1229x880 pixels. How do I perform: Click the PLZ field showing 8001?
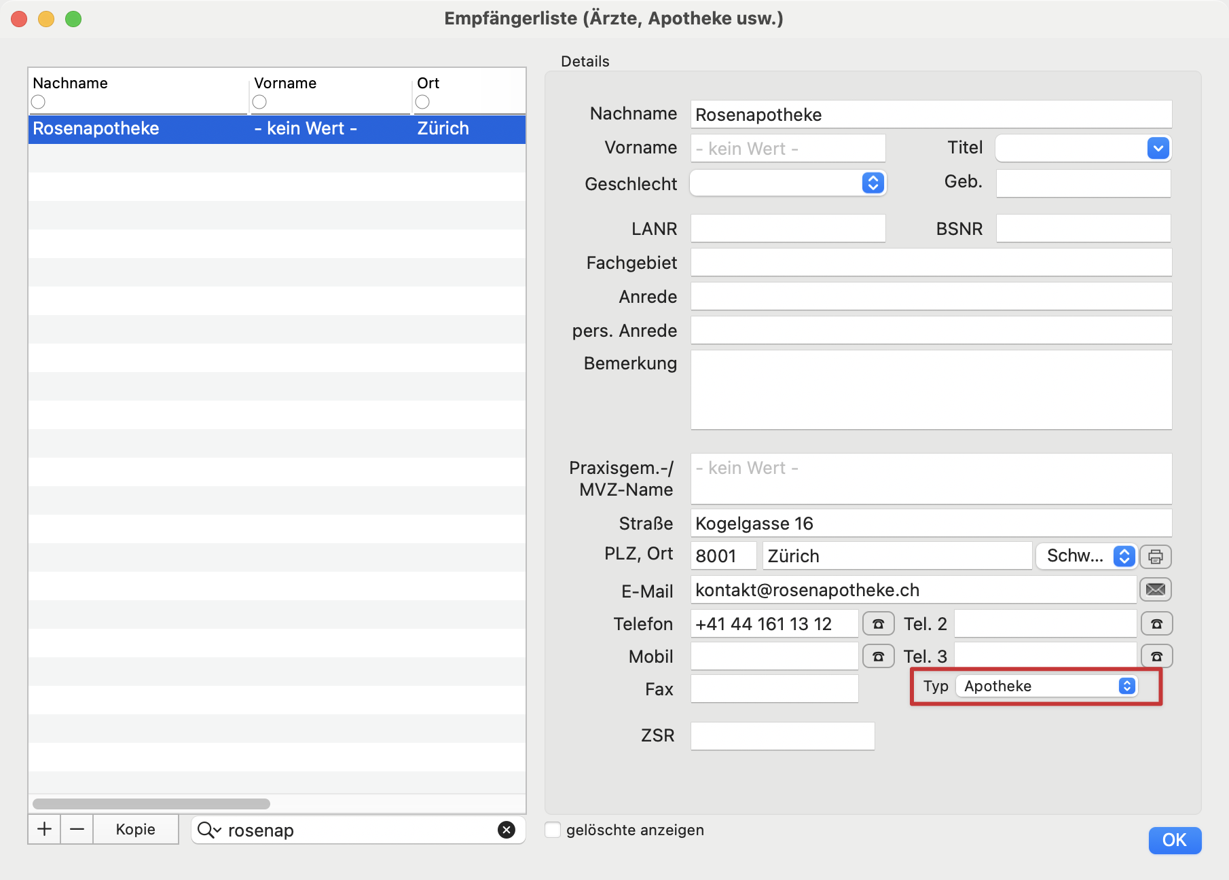point(724,555)
